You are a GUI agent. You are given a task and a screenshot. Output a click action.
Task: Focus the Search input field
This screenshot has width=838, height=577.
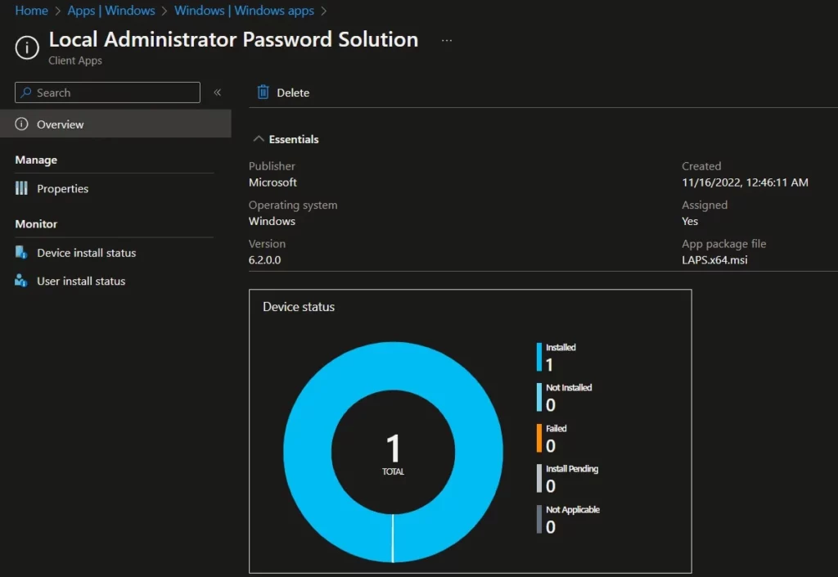[x=107, y=92]
